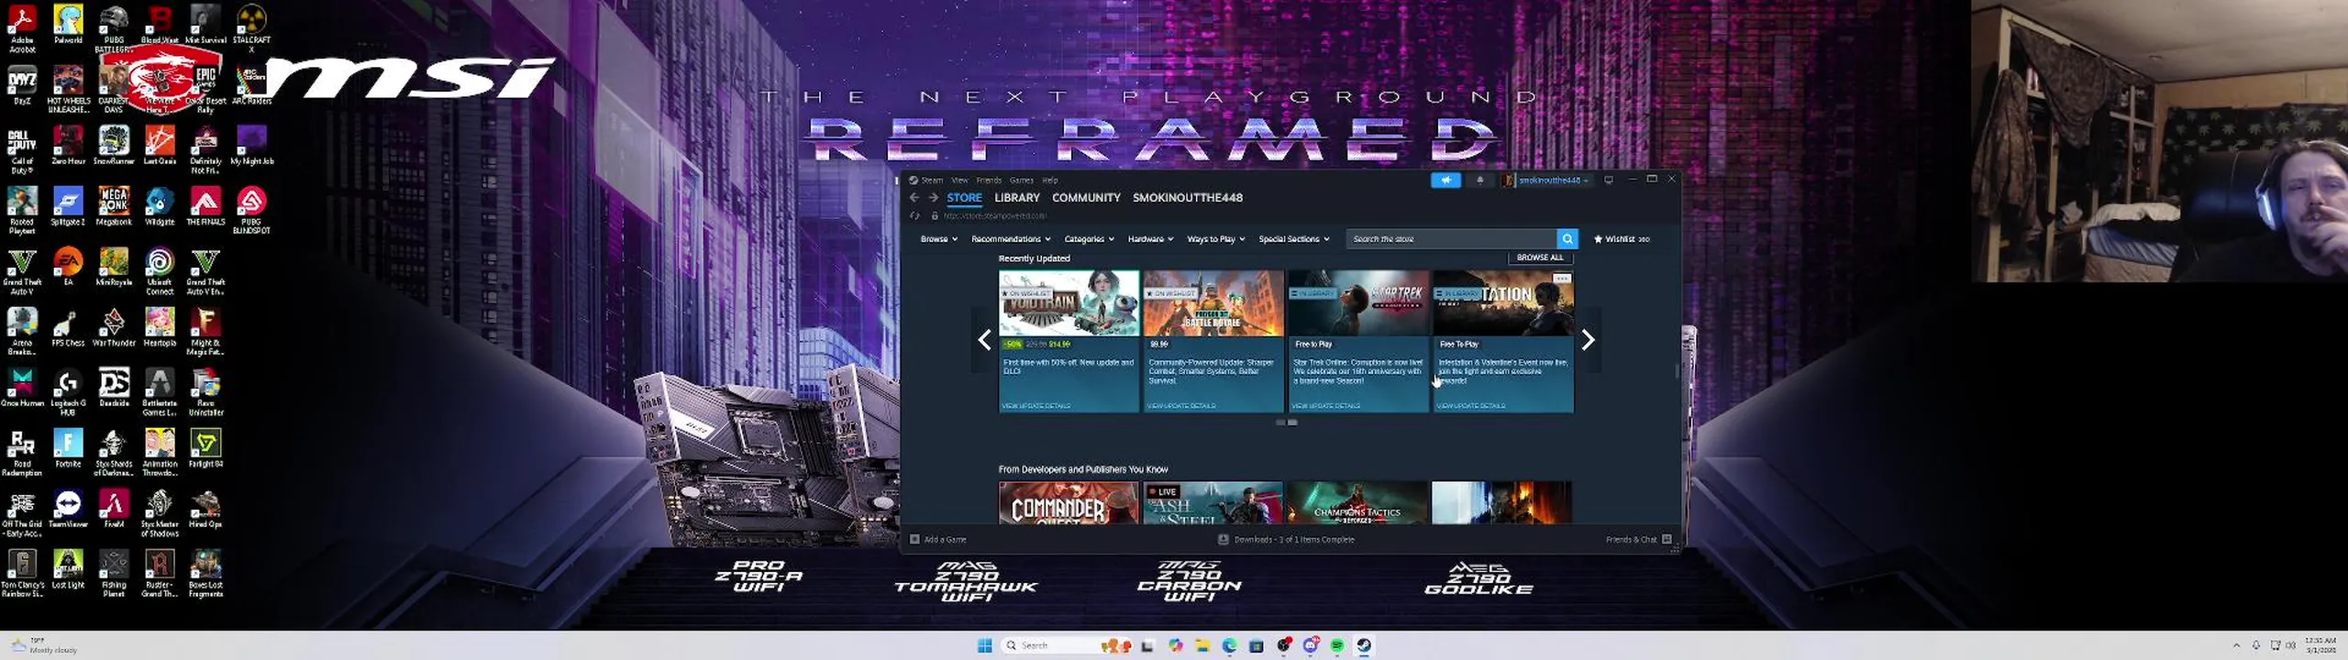Open the EA app desktop icon

coord(68,267)
